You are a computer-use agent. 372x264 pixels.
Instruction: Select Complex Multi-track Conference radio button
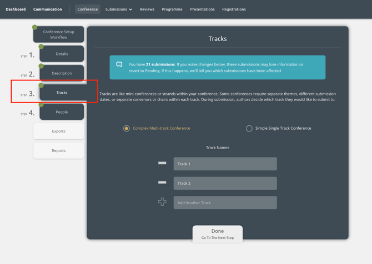[x=127, y=129]
